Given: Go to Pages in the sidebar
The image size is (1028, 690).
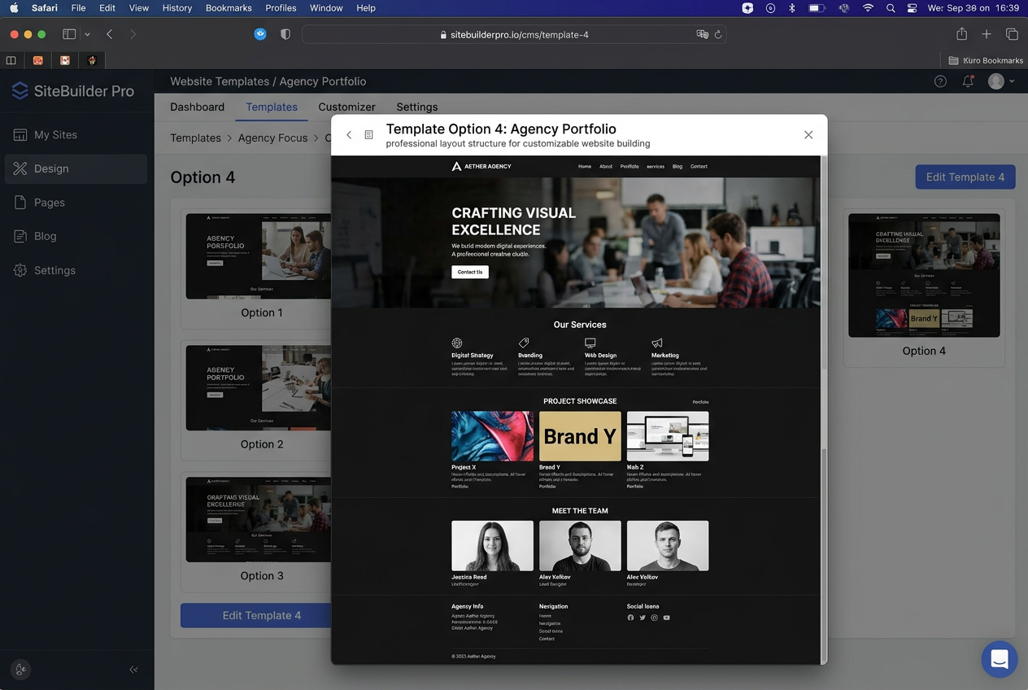Looking at the screenshot, I should pyautogui.click(x=76, y=203).
